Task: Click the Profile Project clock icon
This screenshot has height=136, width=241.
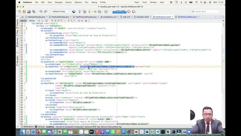Action: coord(106,12)
